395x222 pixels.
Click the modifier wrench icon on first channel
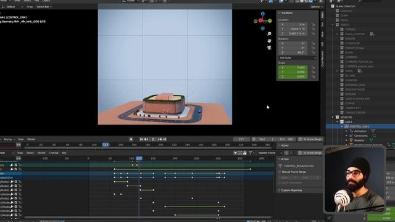click(12, 165)
